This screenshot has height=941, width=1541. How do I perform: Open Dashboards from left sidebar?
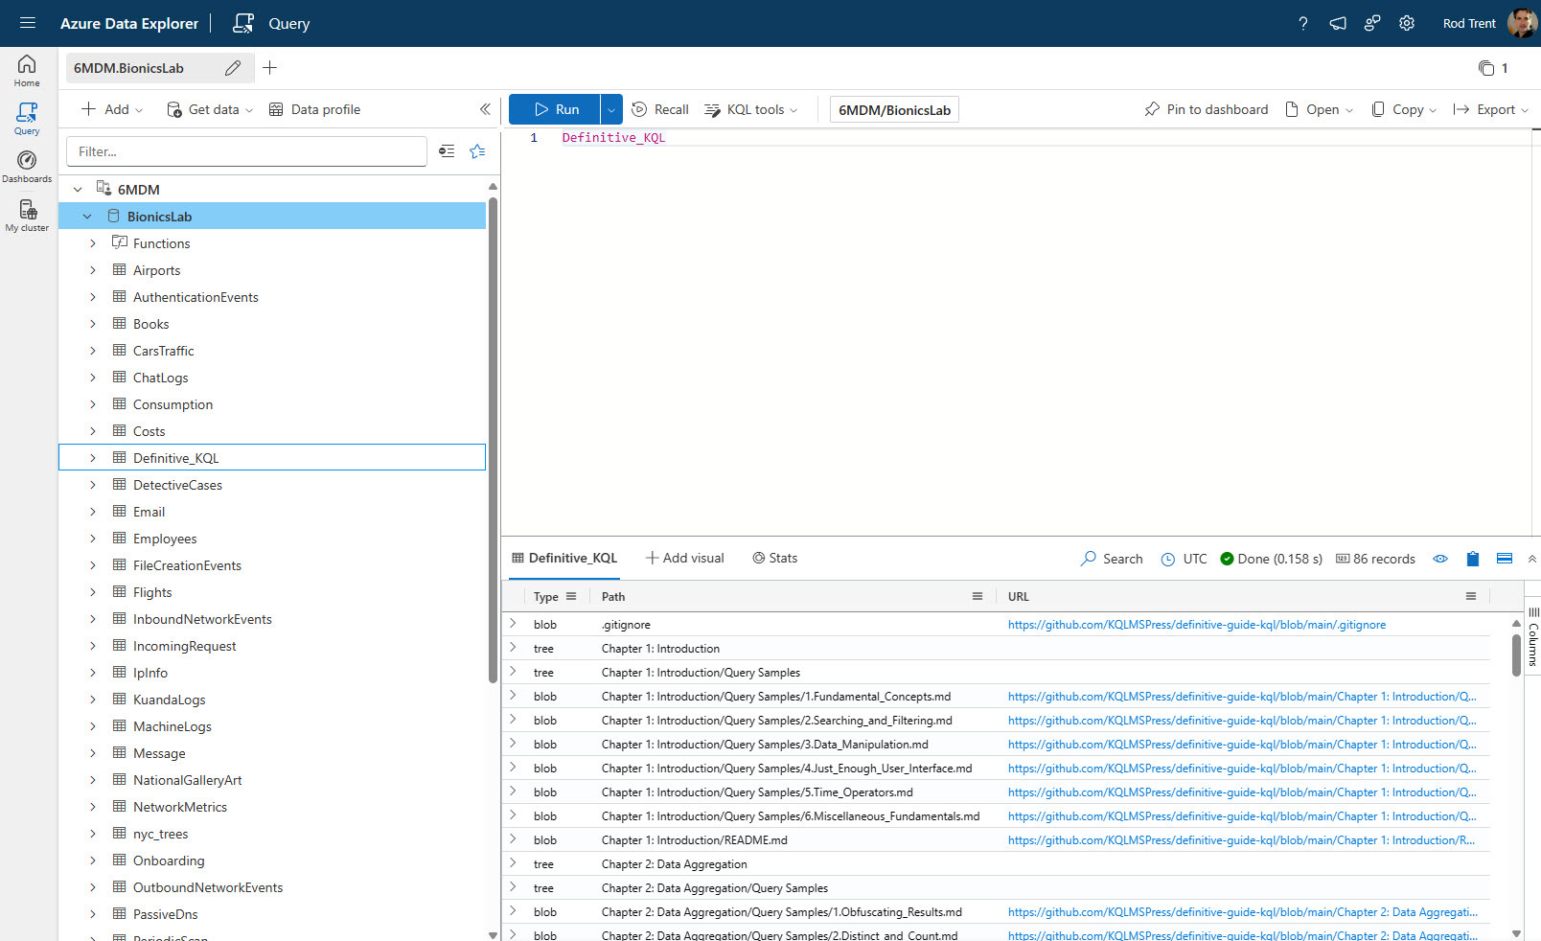[x=27, y=167]
